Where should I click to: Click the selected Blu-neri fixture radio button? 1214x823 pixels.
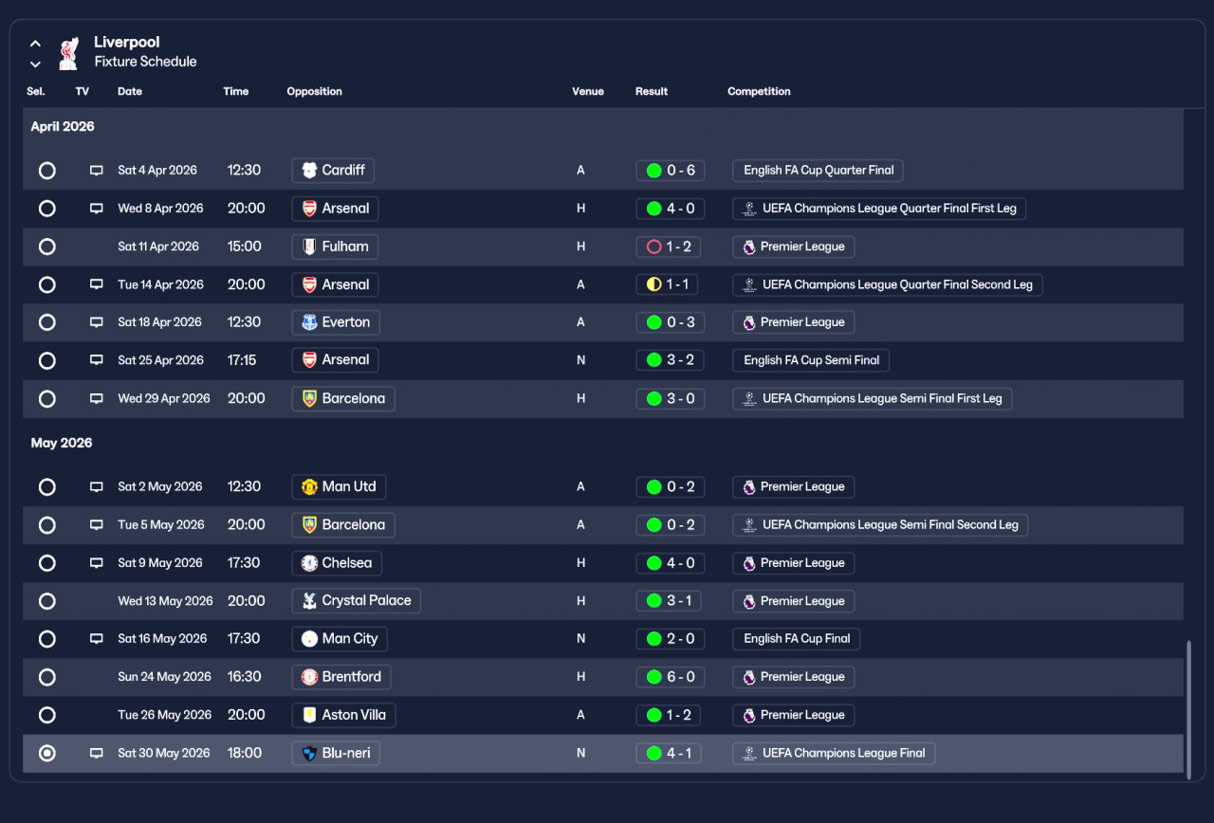coord(46,754)
